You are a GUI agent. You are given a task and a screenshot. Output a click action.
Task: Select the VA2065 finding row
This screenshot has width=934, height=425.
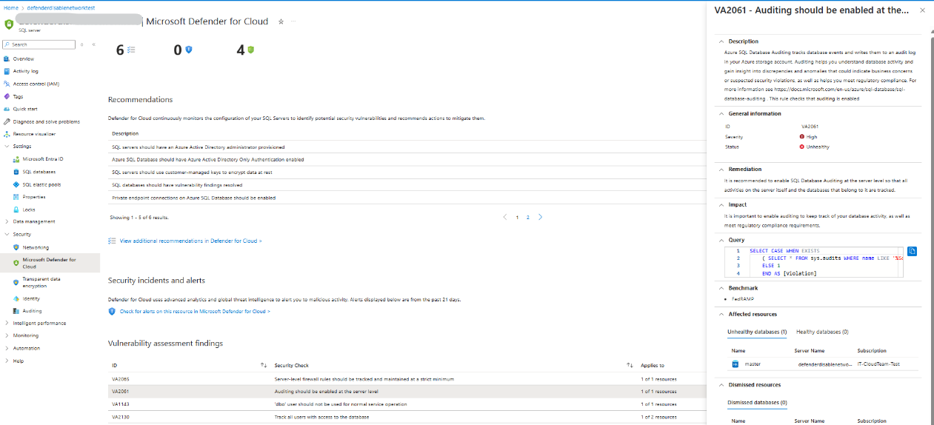(407, 378)
